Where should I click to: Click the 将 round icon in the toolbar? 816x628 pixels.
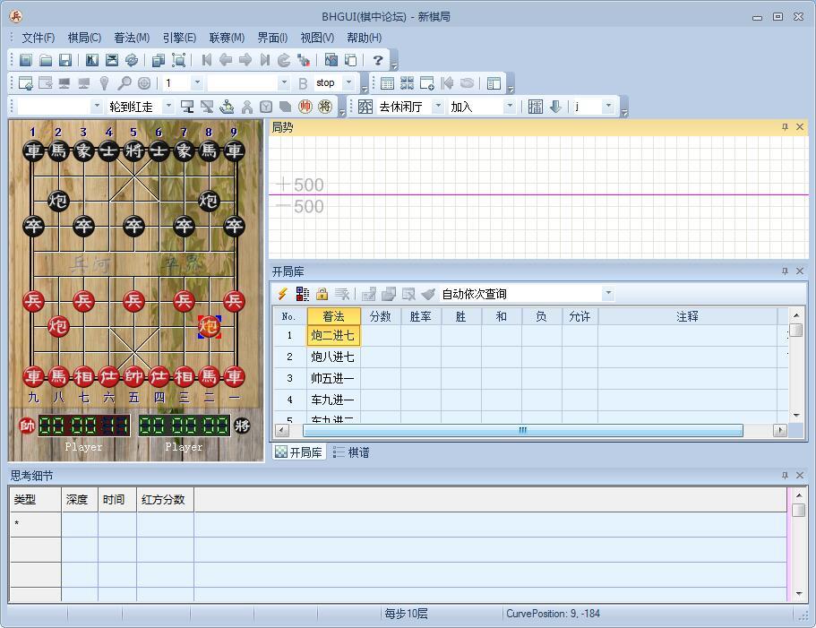[325, 107]
